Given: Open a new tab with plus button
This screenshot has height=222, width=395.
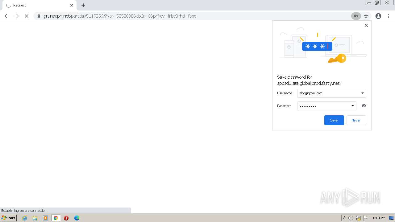Looking at the screenshot, I should point(83,5).
